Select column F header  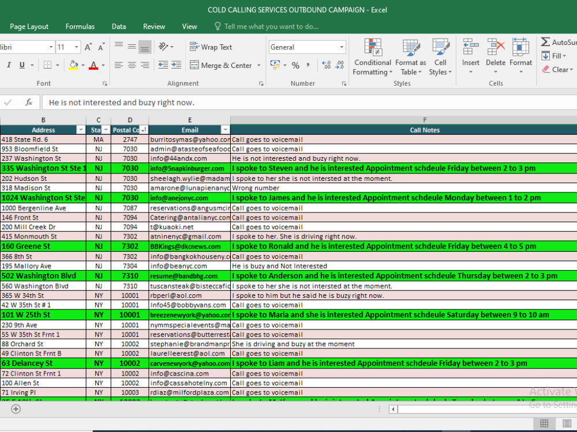pyautogui.click(x=425, y=120)
